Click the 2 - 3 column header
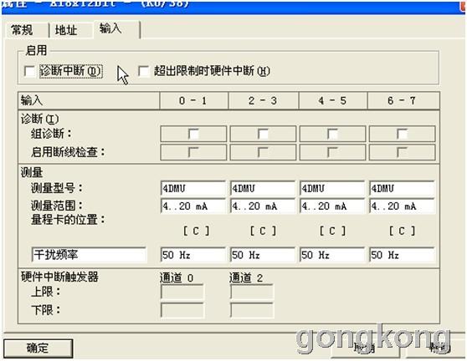Viewport: 467px width, 361px height. click(x=264, y=101)
